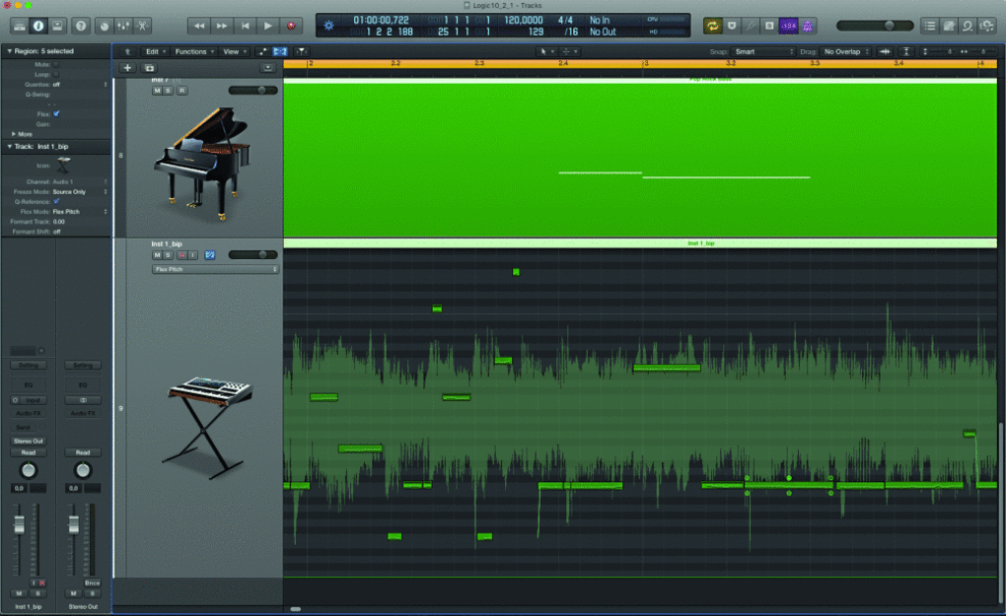1006x616 pixels.
Task: Mute the Inst 1_bip track
Action: (157, 255)
